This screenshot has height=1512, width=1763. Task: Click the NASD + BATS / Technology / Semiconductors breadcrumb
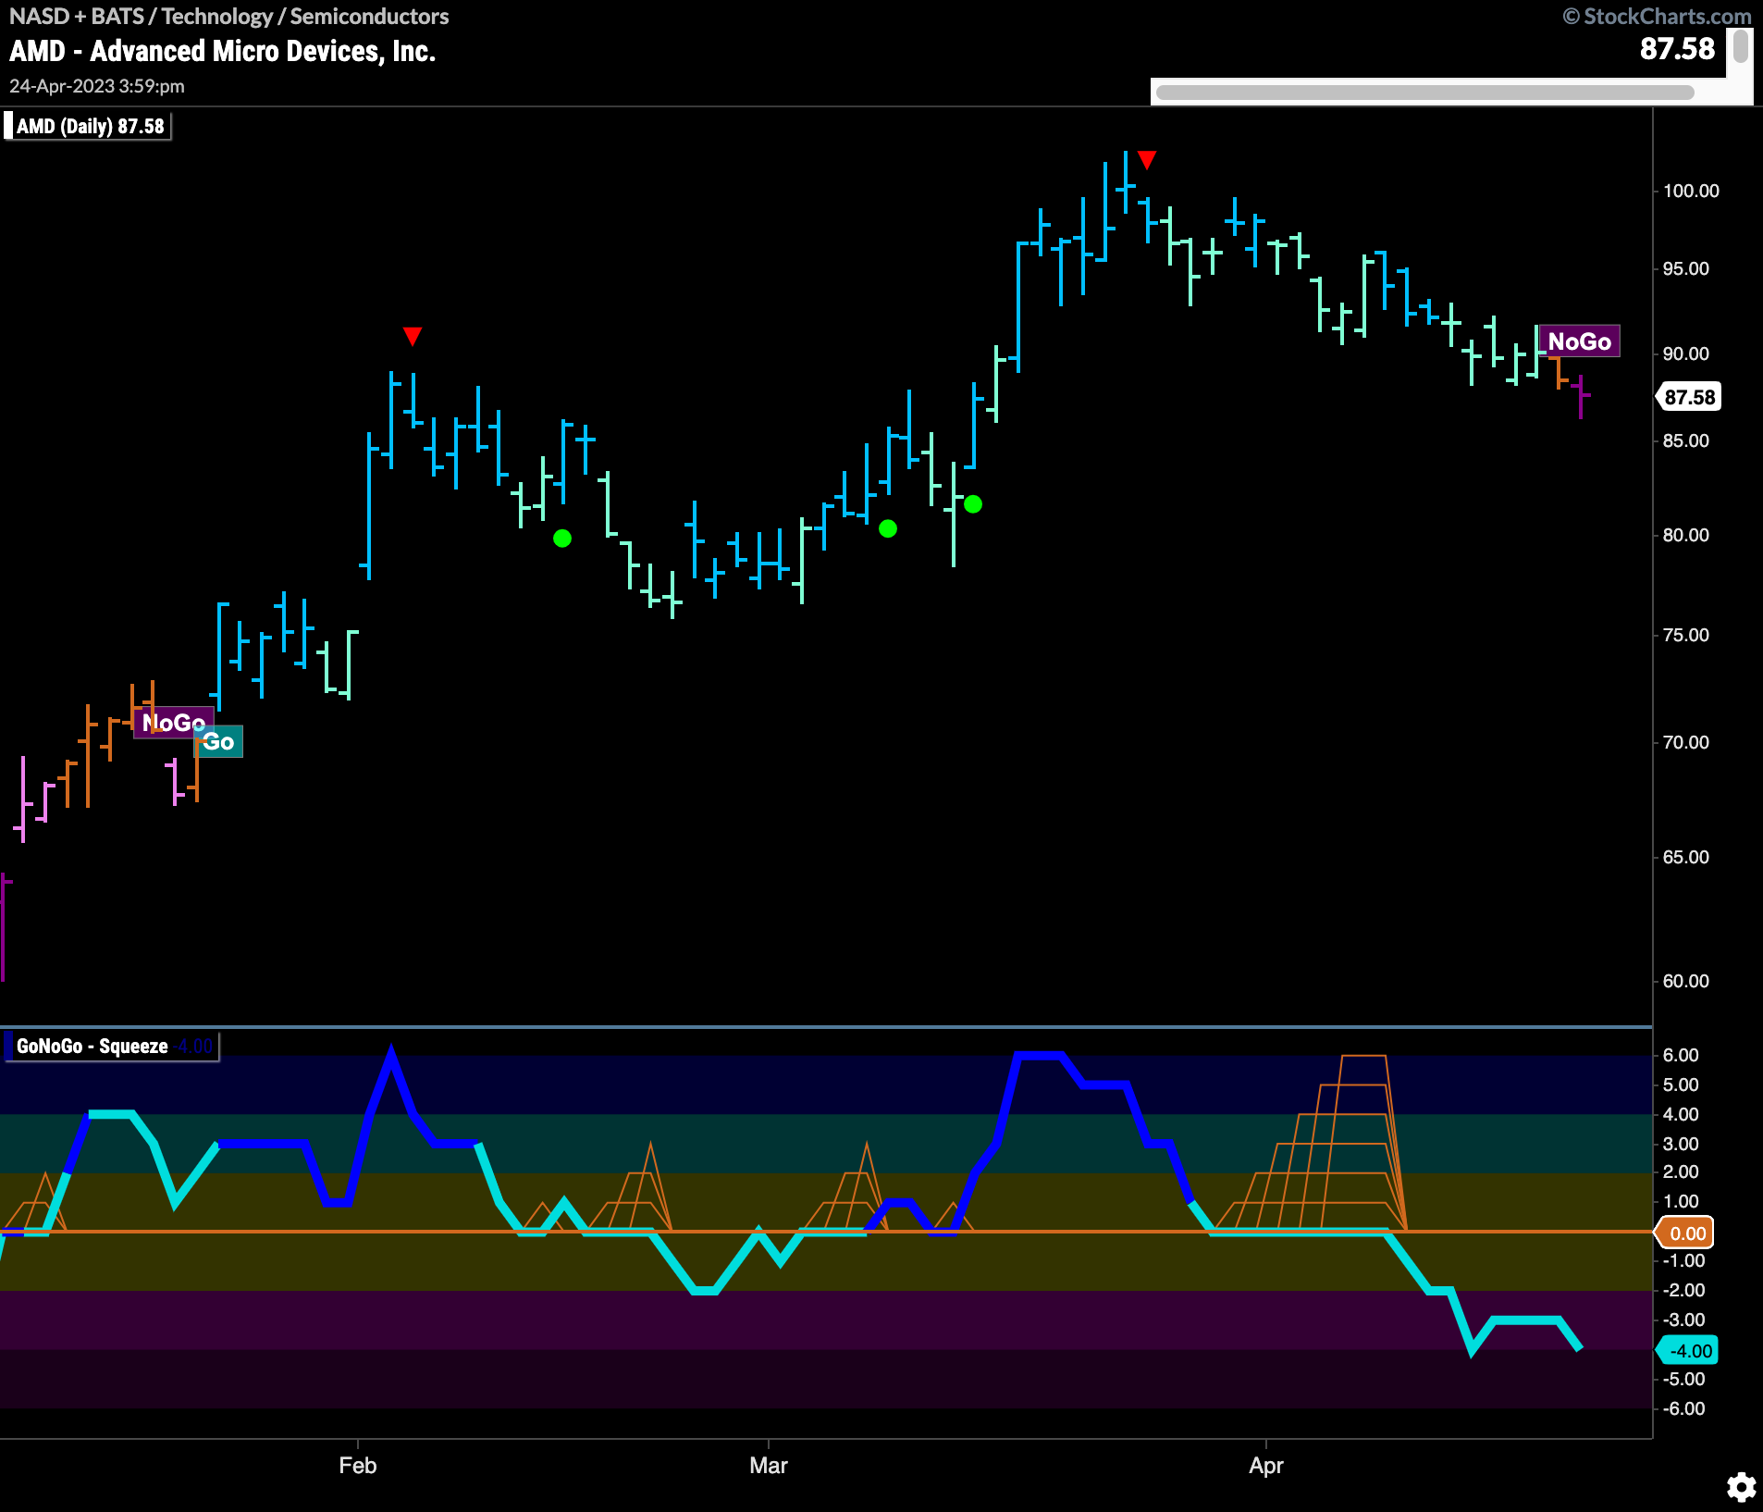tap(228, 16)
